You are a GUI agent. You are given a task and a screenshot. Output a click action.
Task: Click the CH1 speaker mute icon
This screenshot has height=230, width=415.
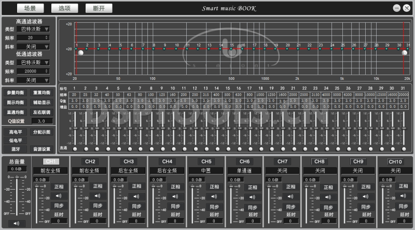[59, 196]
